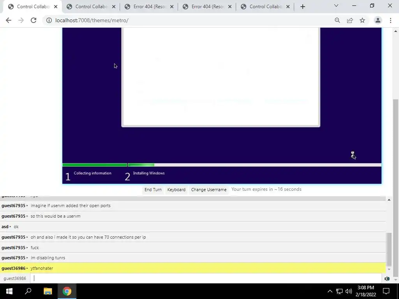Select the 'so this would be a uservm' message

pyautogui.click(x=55, y=216)
